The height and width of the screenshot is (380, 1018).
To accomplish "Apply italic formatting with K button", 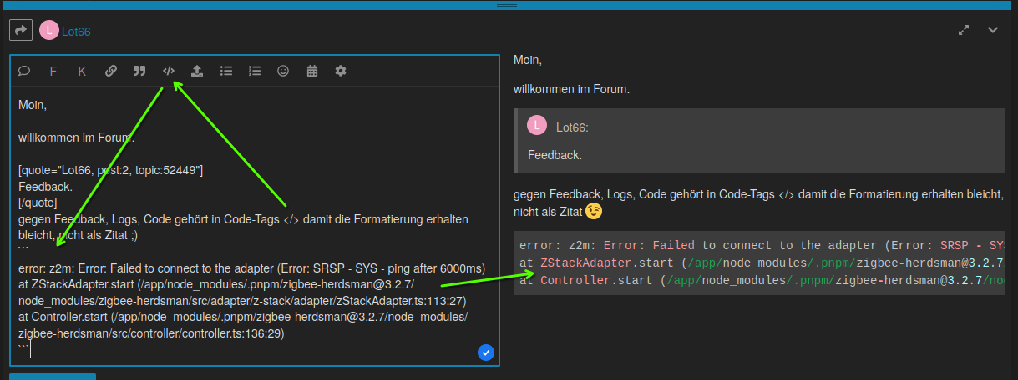I will (x=82, y=71).
